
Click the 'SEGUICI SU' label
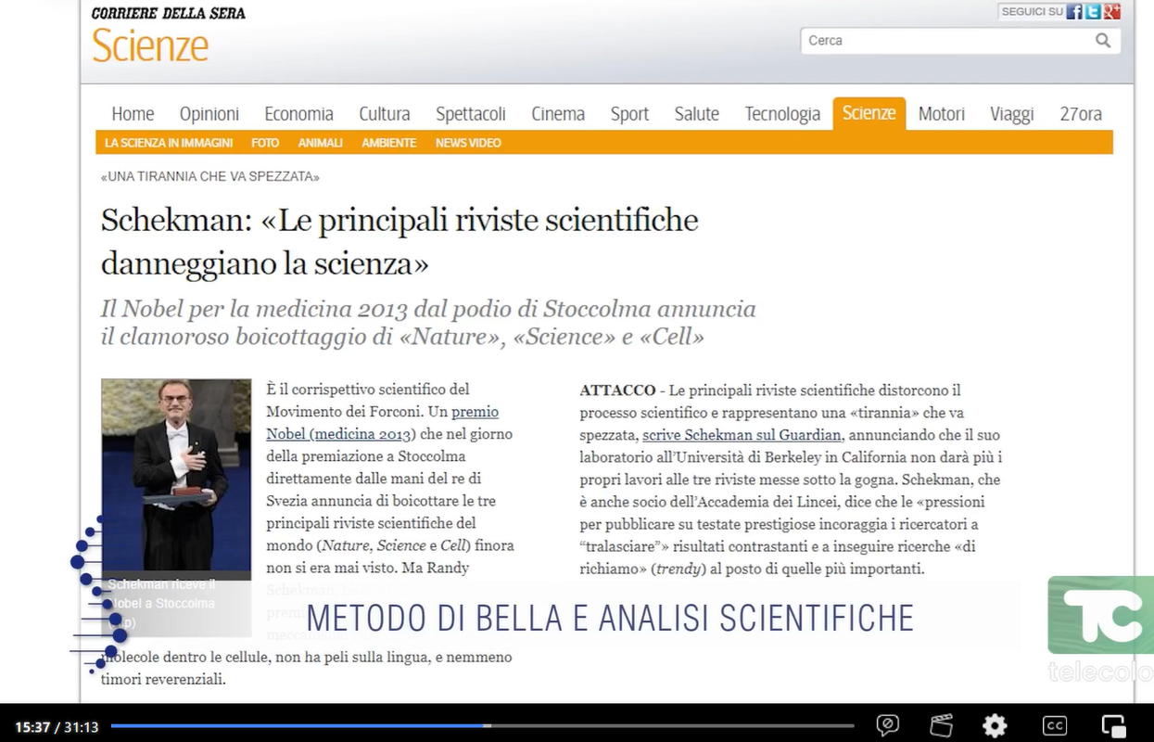tap(1032, 12)
